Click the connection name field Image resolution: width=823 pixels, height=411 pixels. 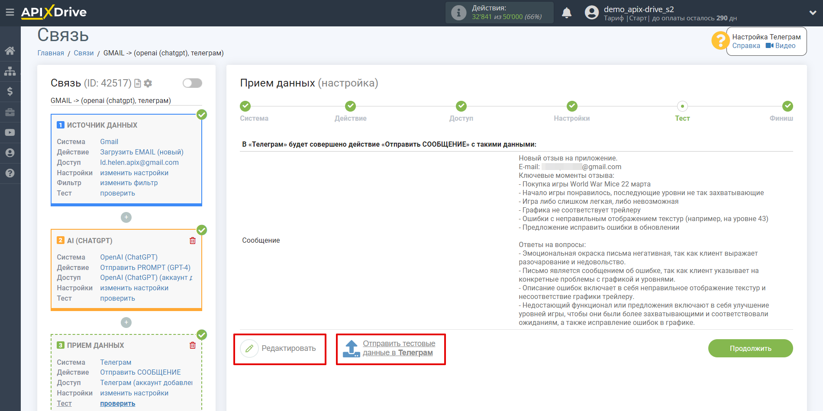click(126, 101)
